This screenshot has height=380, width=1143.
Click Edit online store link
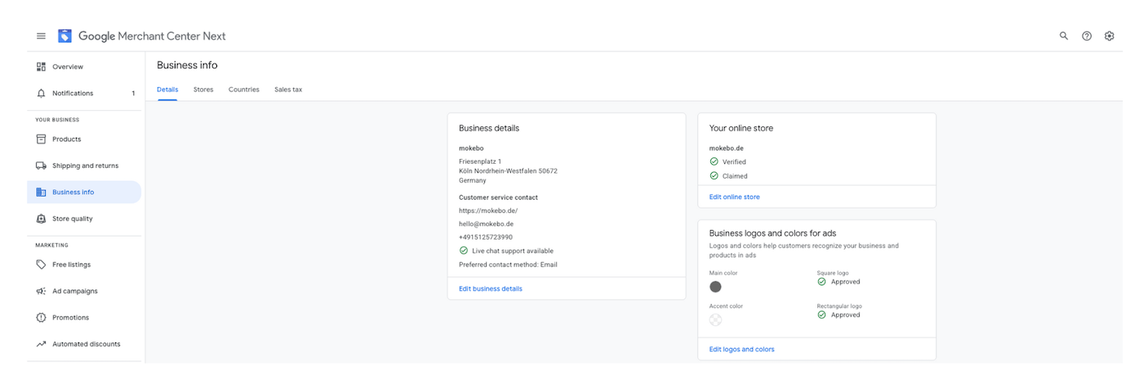(x=735, y=197)
